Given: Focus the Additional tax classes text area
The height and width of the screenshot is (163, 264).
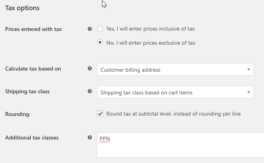Looking at the screenshot, I should (x=180, y=145).
